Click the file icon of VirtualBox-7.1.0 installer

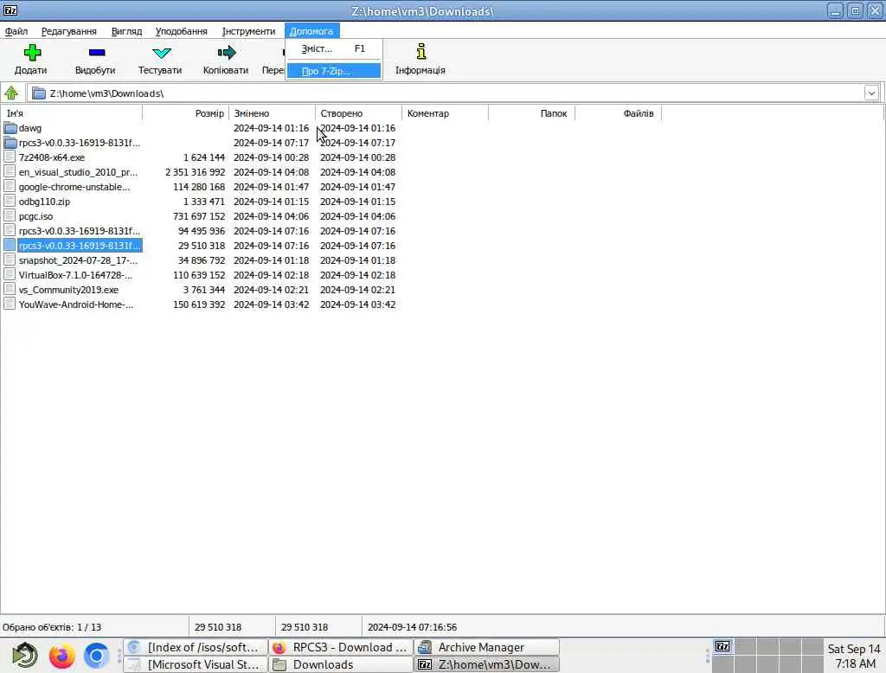[x=10, y=274]
